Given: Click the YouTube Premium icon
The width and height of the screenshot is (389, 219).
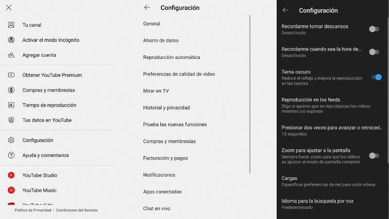Looking at the screenshot, I should [11, 75].
